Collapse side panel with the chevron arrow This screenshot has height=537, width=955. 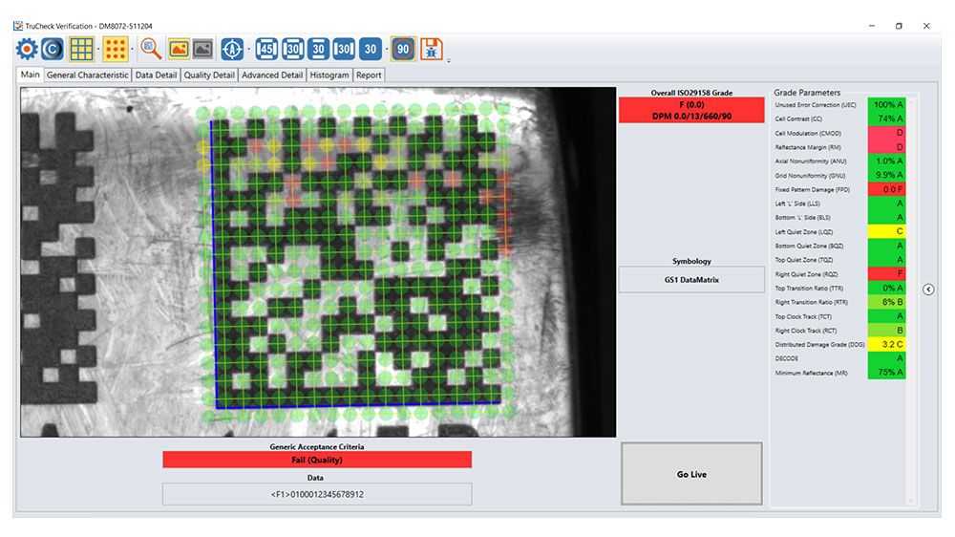[929, 290]
